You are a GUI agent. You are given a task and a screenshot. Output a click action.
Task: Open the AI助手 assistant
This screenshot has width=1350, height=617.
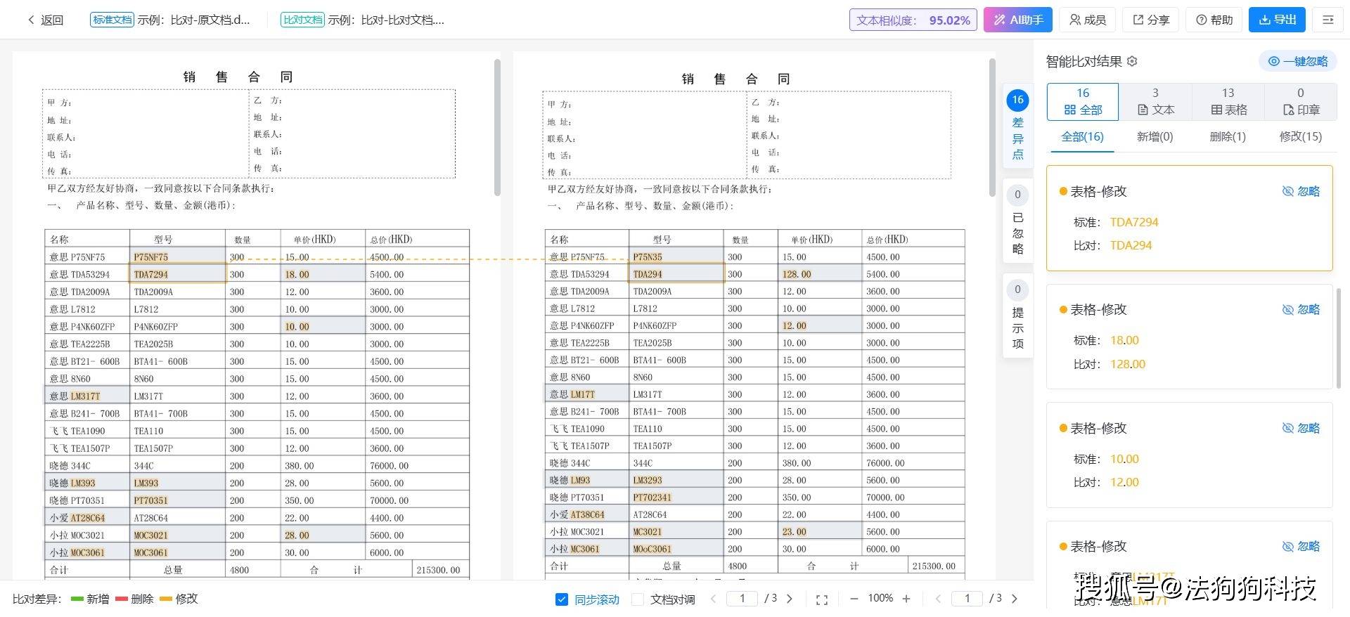(x=1017, y=20)
